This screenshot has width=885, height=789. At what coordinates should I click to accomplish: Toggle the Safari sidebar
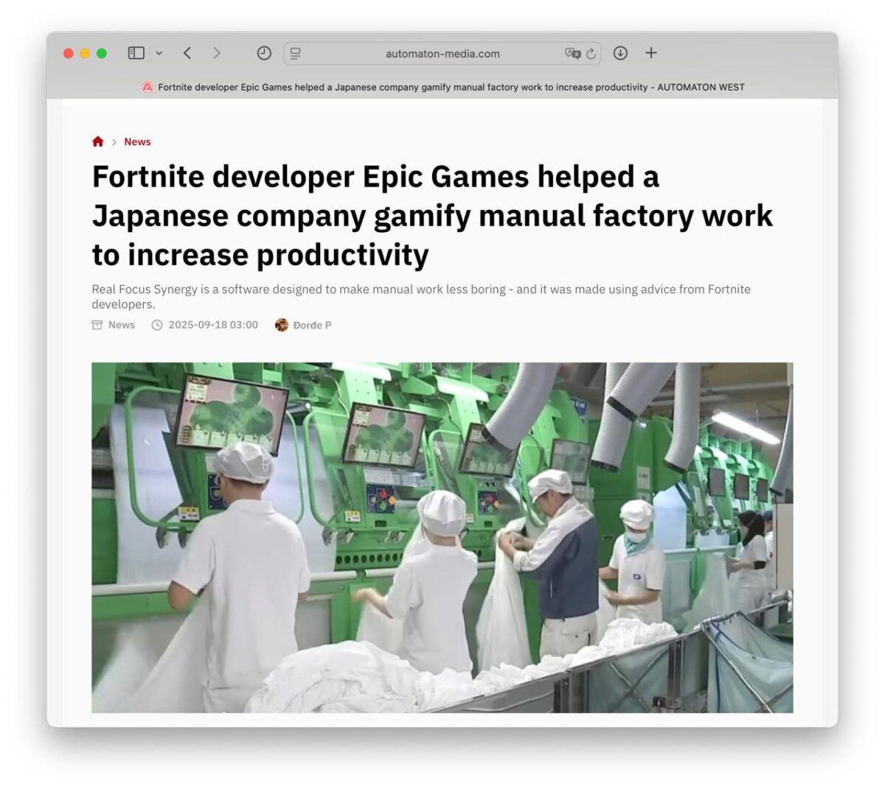coord(135,52)
